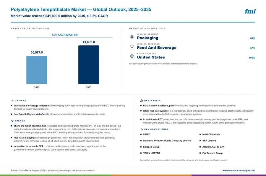
Task: Open www.futuremarketinsights.com link
Action: 239,170
